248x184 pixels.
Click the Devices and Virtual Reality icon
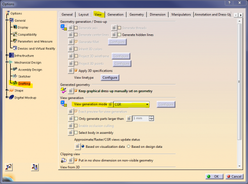click(15, 48)
